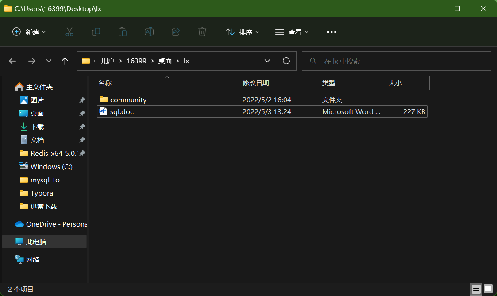Click the chevron after 桌面 in path
This screenshot has height=296, width=497.
pyautogui.click(x=177, y=61)
